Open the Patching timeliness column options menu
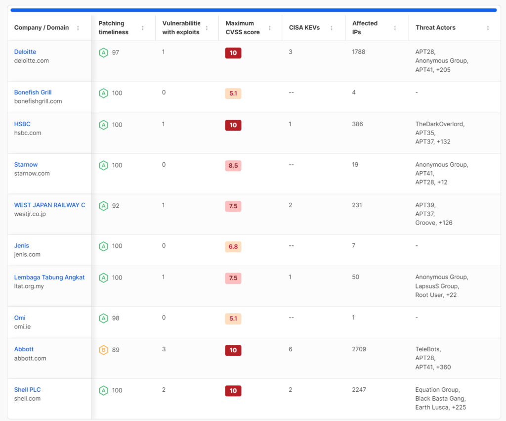This screenshot has height=421, width=506. pyautogui.click(x=143, y=28)
